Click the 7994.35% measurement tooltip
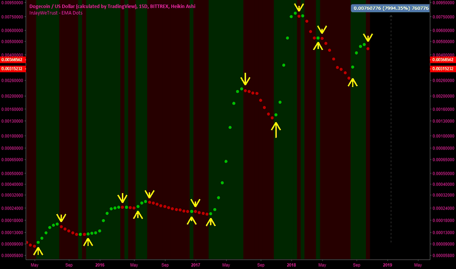Screen dimensions: 456x269 coord(391,8)
